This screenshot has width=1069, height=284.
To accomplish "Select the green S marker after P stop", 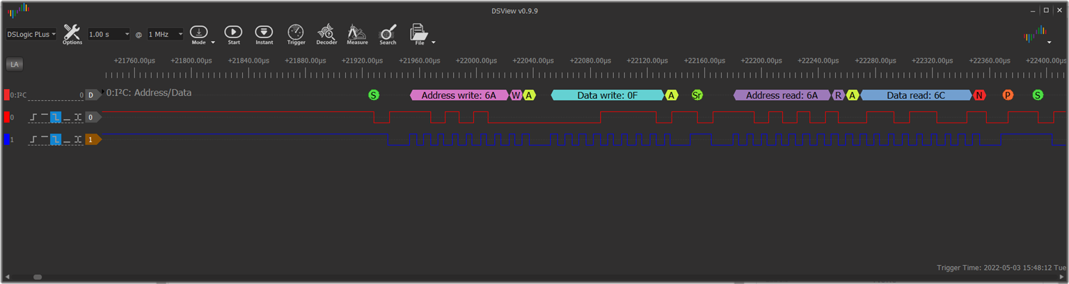I will [1038, 95].
